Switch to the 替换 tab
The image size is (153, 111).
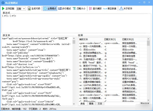pos(91,104)
